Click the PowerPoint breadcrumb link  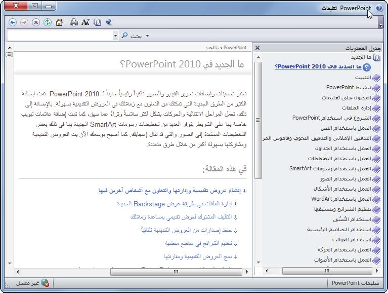[235, 48]
